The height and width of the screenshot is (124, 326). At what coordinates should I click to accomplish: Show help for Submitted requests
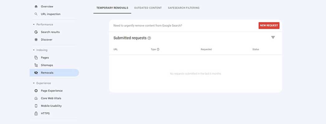click(x=149, y=38)
